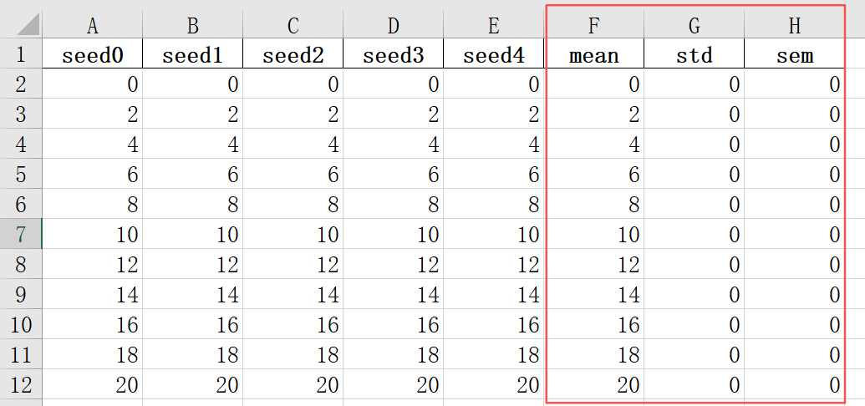Select the mean header cell
Viewport: 865px width, 406px height.
pyautogui.click(x=593, y=55)
